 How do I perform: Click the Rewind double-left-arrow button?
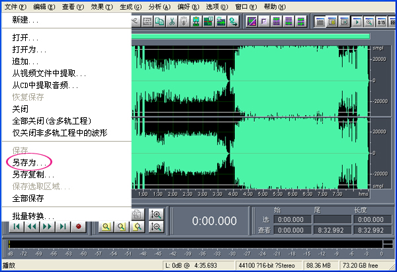coord(32,226)
